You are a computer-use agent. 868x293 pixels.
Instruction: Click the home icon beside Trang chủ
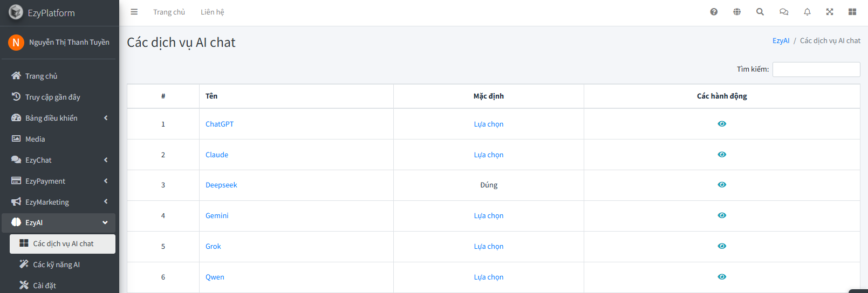click(x=16, y=76)
